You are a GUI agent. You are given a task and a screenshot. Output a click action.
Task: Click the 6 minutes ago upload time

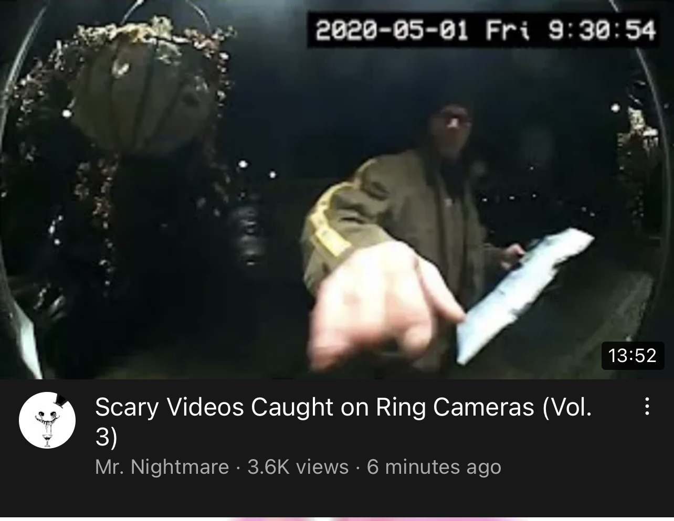click(x=434, y=466)
